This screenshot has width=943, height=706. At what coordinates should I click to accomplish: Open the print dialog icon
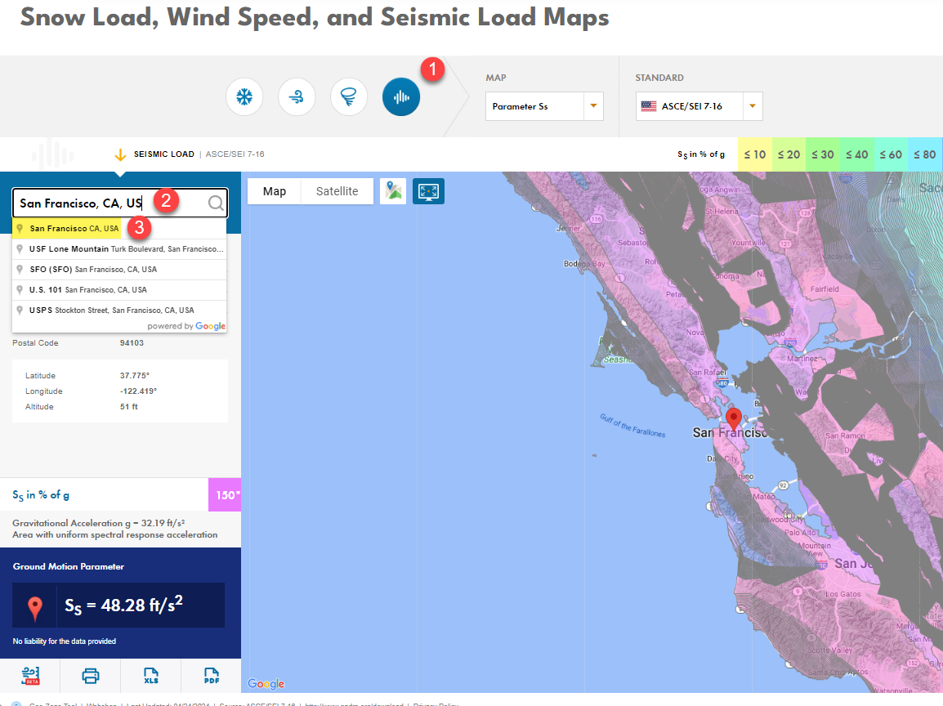(x=90, y=677)
